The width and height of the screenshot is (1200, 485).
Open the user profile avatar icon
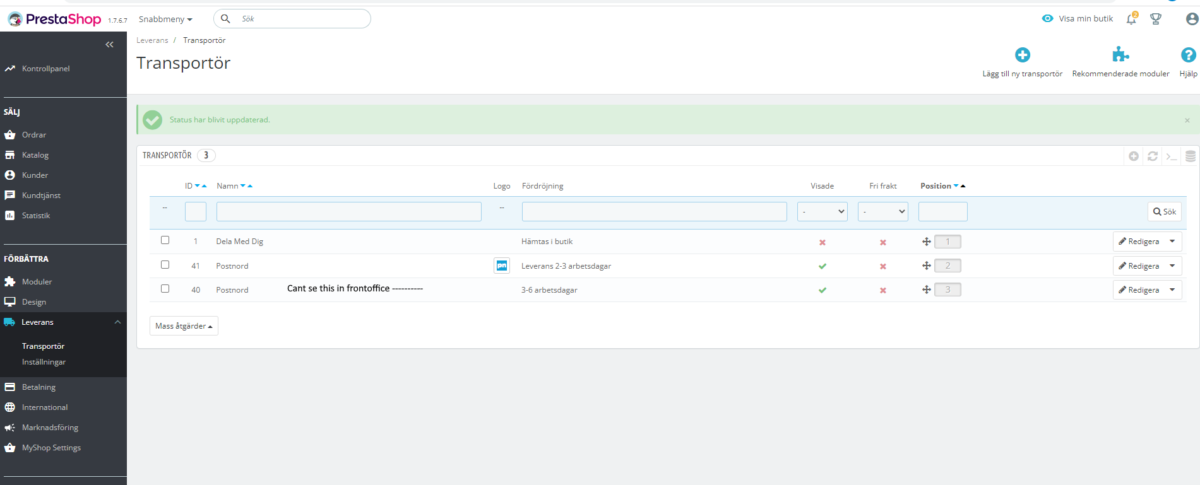[x=1192, y=19]
